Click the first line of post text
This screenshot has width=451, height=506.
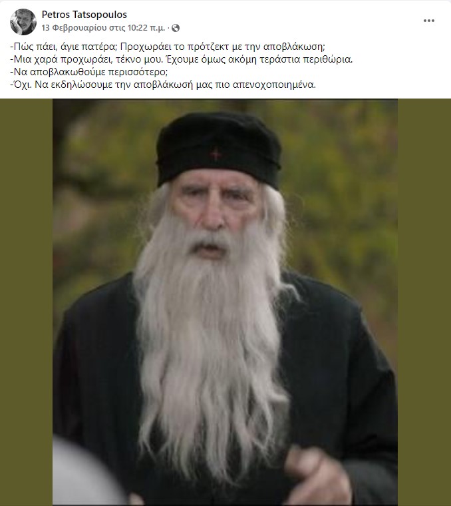tap(168, 47)
